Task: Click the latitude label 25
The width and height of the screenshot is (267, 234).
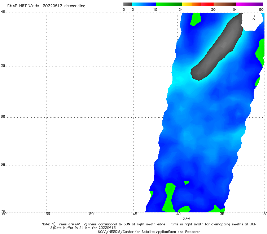Action: click(3, 165)
